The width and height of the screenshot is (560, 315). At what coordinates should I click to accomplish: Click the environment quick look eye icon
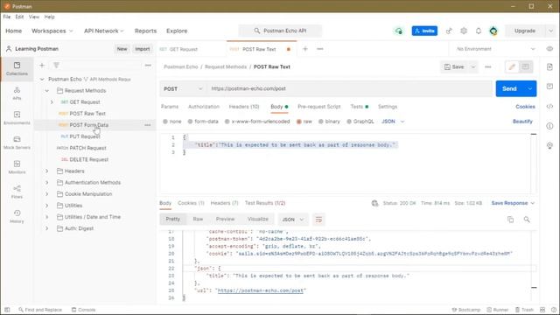549,49
